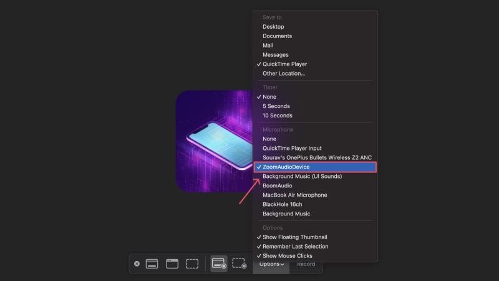
Task: Select Capture Selected Window icon
Action: pos(172,264)
